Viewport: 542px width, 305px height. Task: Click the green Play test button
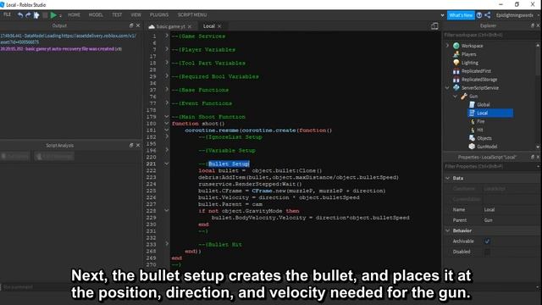pos(53,15)
